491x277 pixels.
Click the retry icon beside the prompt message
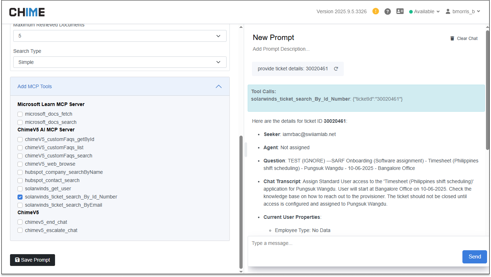pyautogui.click(x=336, y=69)
